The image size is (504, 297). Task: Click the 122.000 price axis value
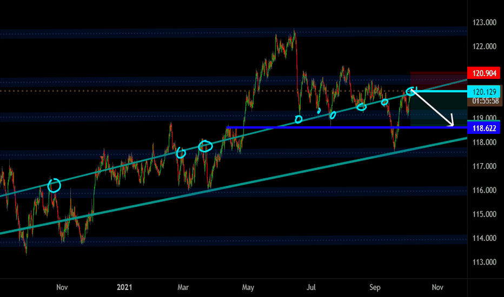point(485,46)
